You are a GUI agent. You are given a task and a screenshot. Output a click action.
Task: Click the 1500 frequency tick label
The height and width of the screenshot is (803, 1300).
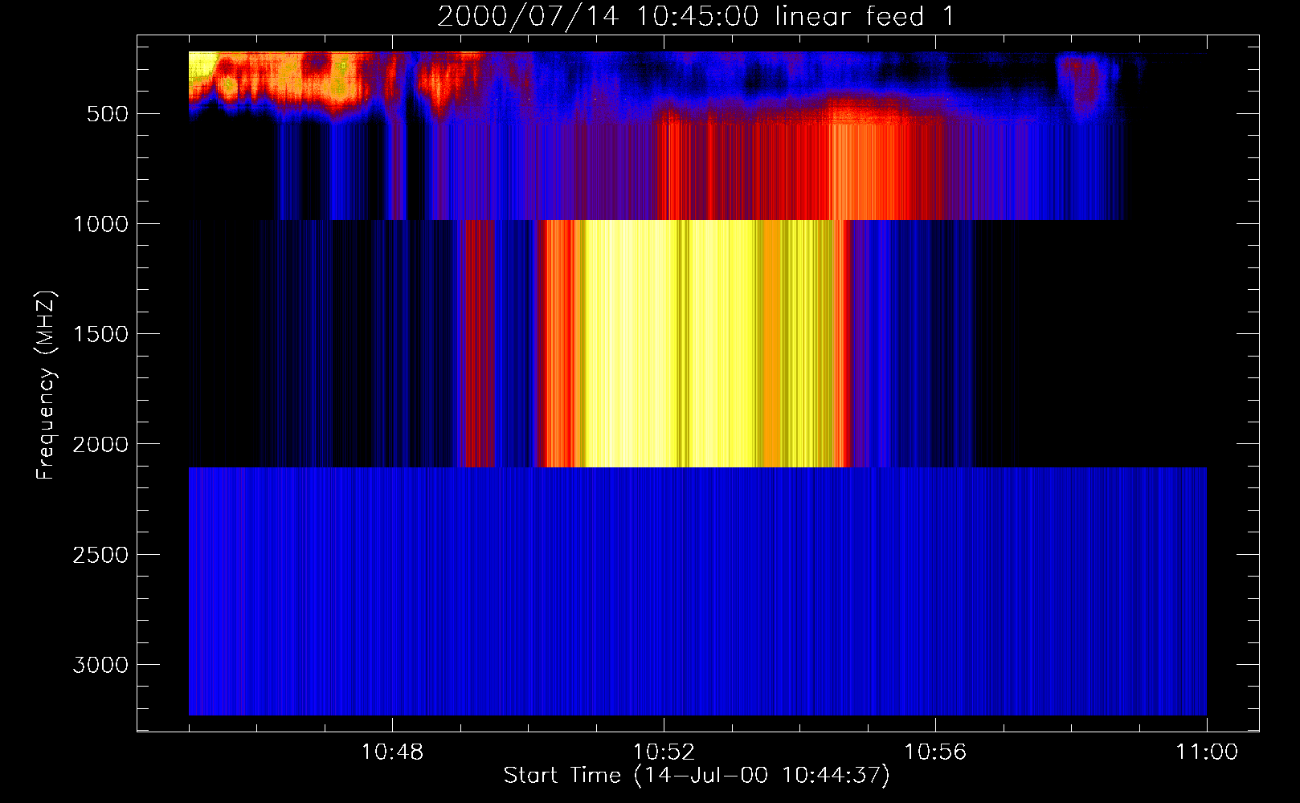(100, 334)
